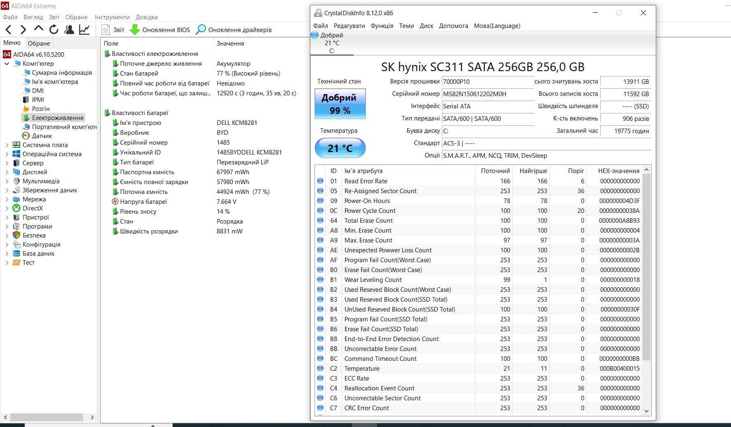
Task: Select the Рівень зносу row
Action: click(204, 212)
